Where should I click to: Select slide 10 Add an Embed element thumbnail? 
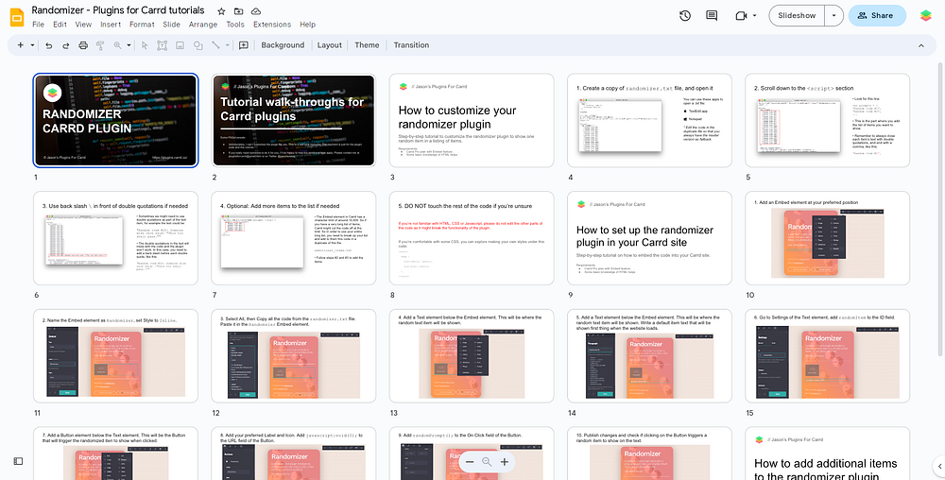pos(828,238)
